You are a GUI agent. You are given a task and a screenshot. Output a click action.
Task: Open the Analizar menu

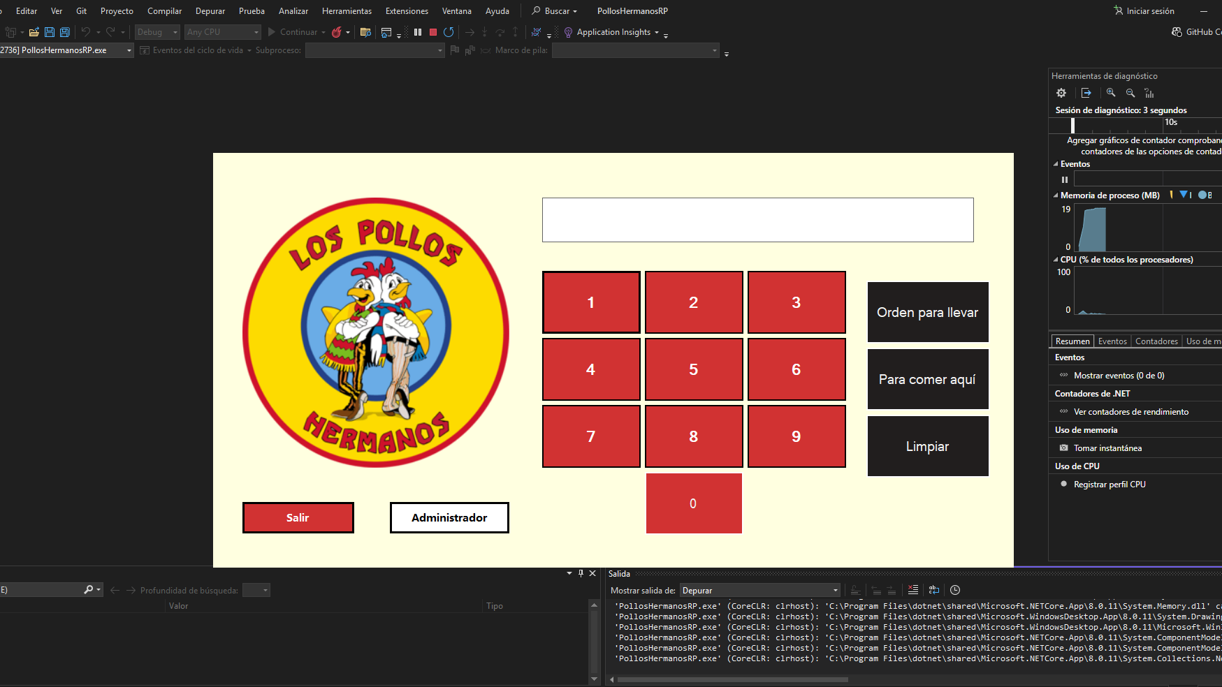tap(293, 11)
